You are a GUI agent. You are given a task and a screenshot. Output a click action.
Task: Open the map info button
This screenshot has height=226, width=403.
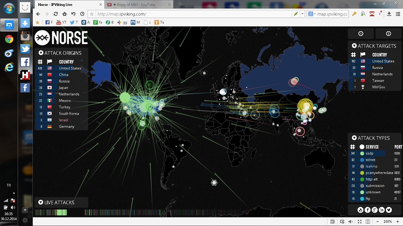click(x=388, y=34)
